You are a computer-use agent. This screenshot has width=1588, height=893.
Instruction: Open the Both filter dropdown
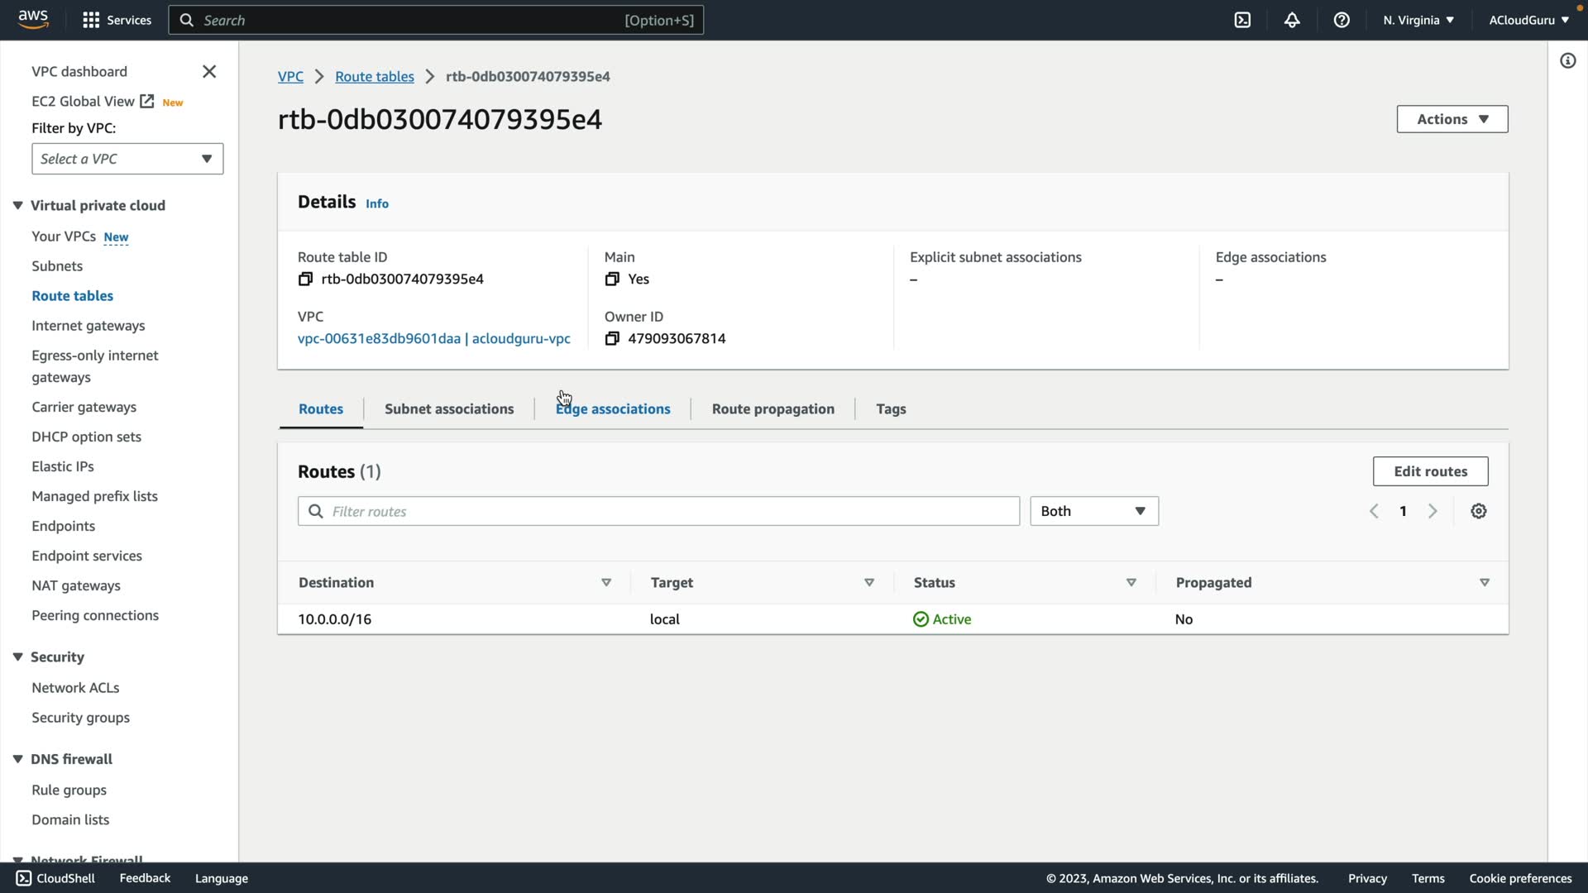pos(1093,511)
